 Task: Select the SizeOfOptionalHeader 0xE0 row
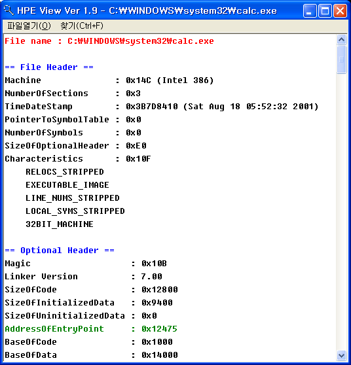(x=75, y=145)
